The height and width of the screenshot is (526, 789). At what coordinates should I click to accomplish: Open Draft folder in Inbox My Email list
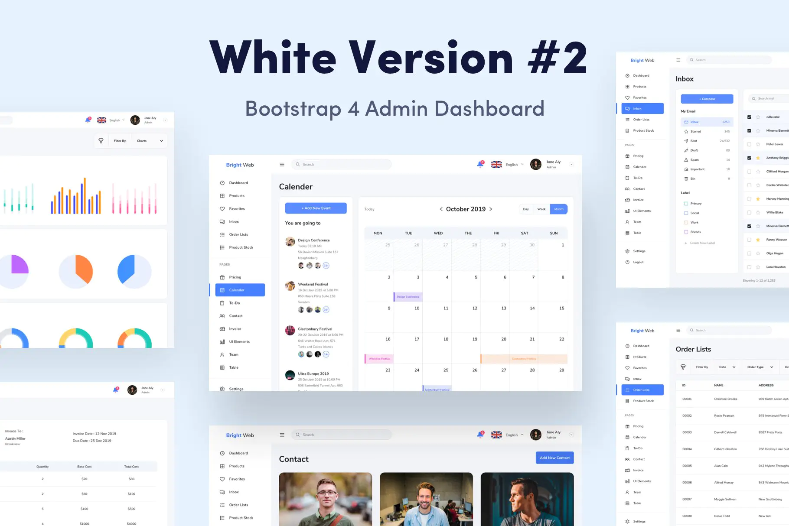pos(707,150)
